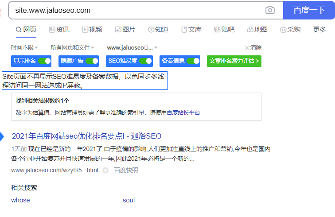
Task: Click the 百度一下 search button
Action: click(x=309, y=10)
